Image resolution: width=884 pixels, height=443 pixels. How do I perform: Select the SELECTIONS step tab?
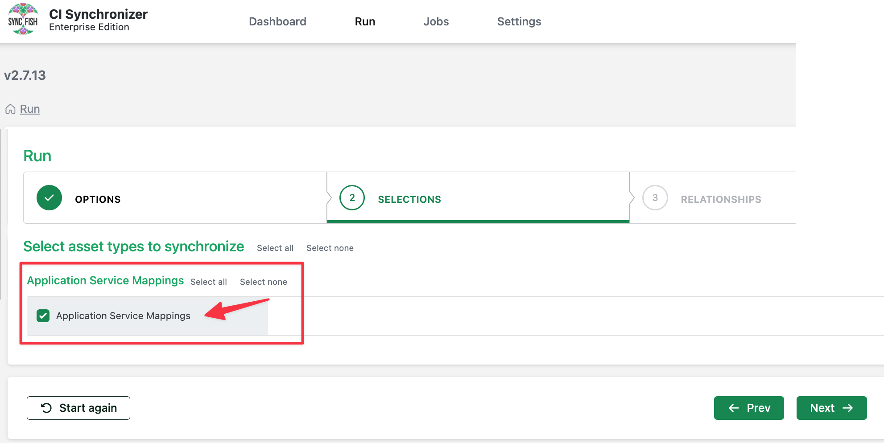[478, 198]
